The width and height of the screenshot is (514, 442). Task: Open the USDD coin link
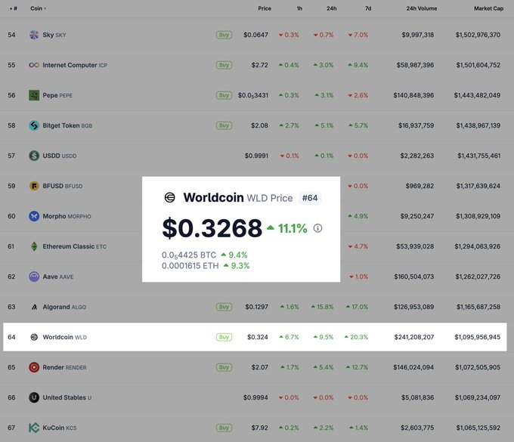coord(60,156)
